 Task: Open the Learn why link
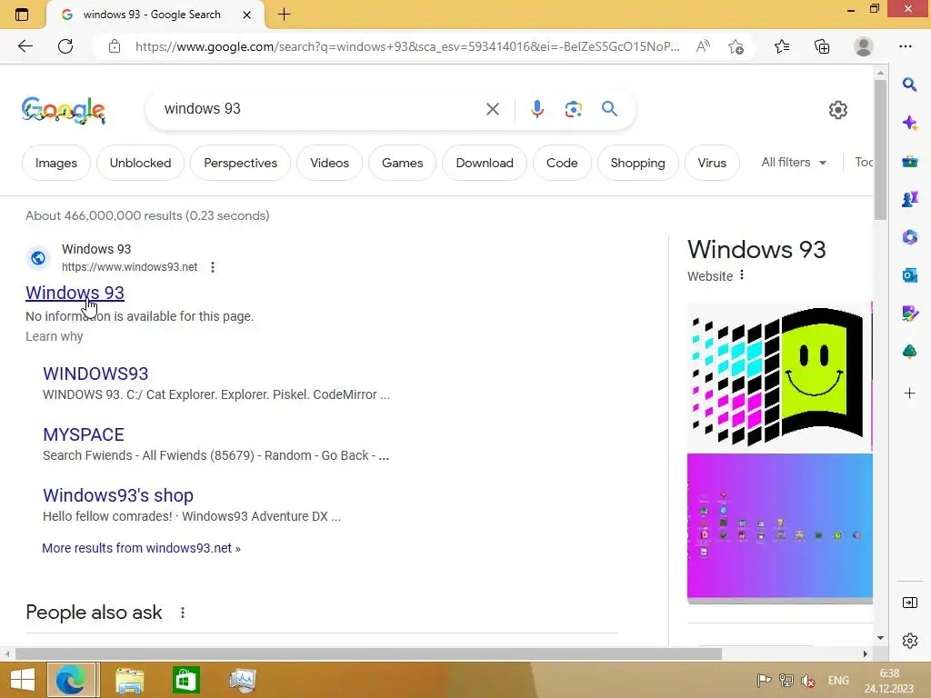coord(54,336)
